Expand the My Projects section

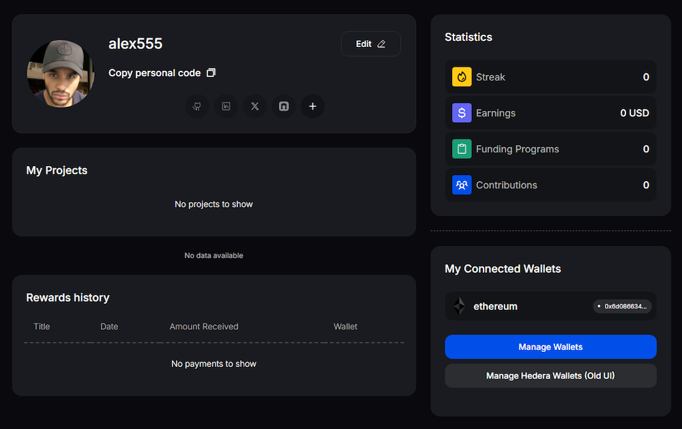click(57, 170)
